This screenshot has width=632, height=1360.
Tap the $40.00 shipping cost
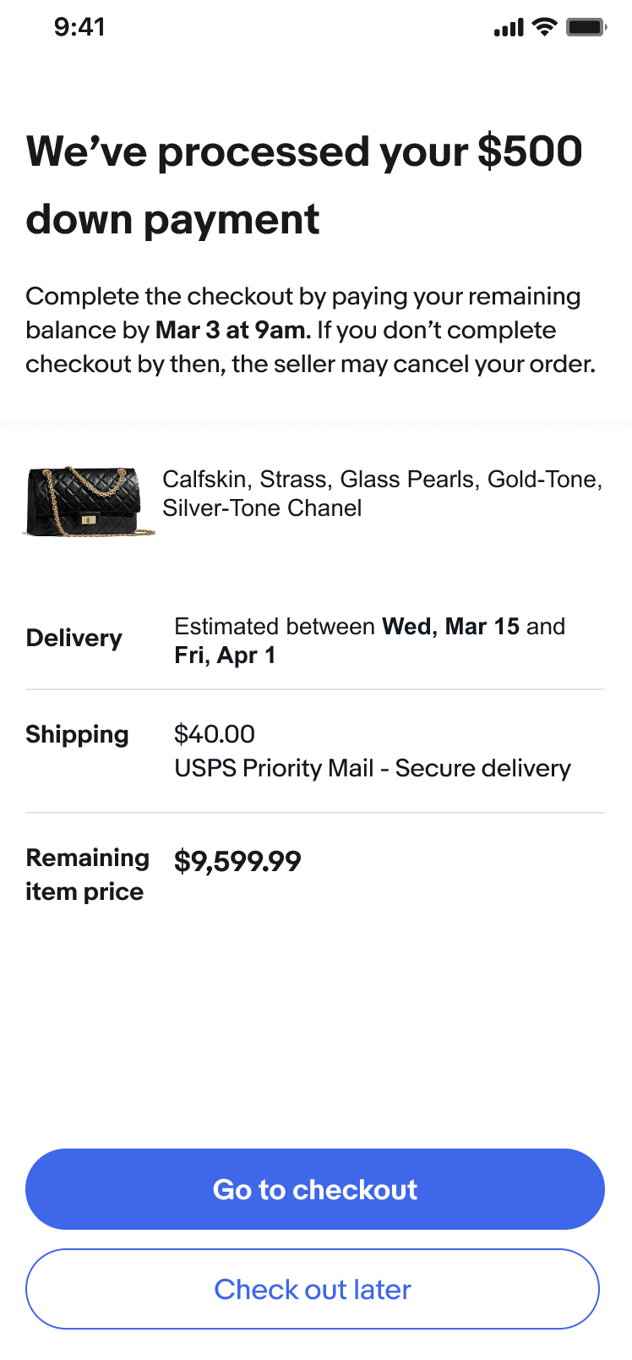(215, 734)
